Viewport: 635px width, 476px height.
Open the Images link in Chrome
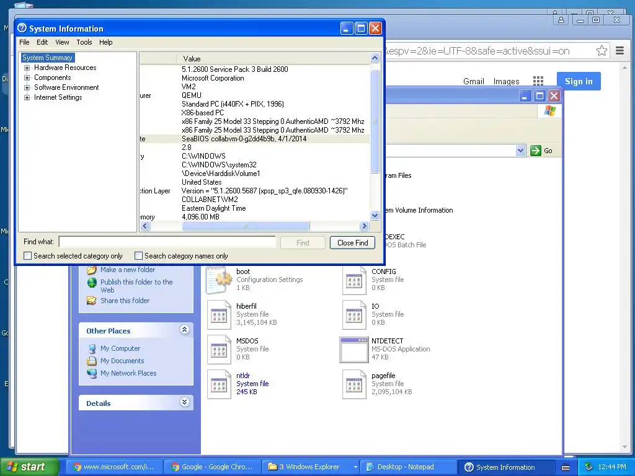(506, 81)
